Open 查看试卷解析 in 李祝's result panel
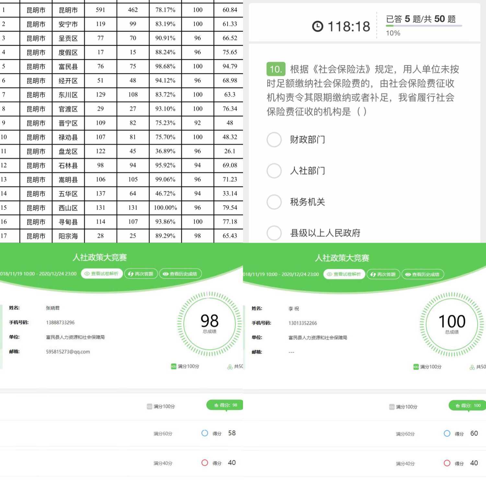Viewport: 486px width, 486px height. [x=344, y=274]
